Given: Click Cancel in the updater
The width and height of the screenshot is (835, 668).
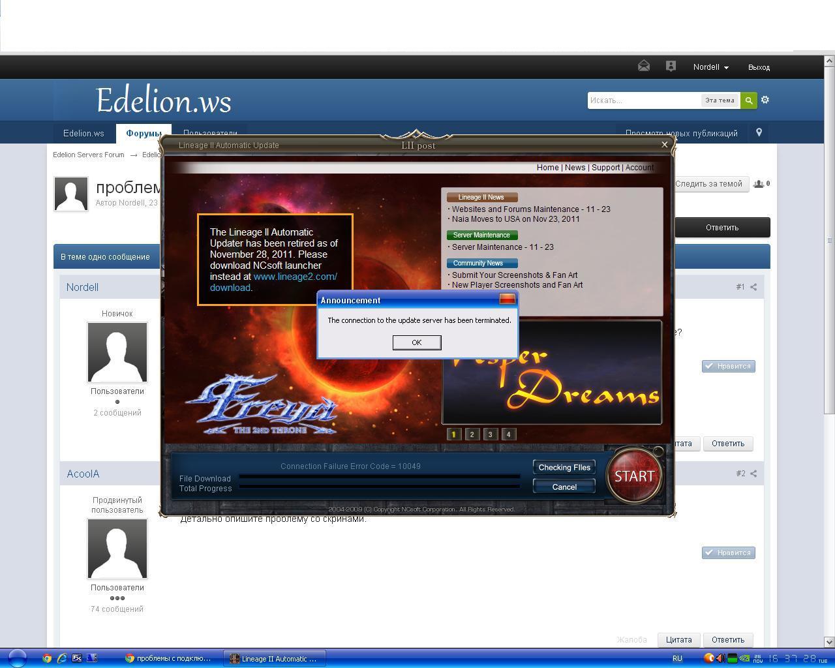Looking at the screenshot, I should tap(564, 487).
